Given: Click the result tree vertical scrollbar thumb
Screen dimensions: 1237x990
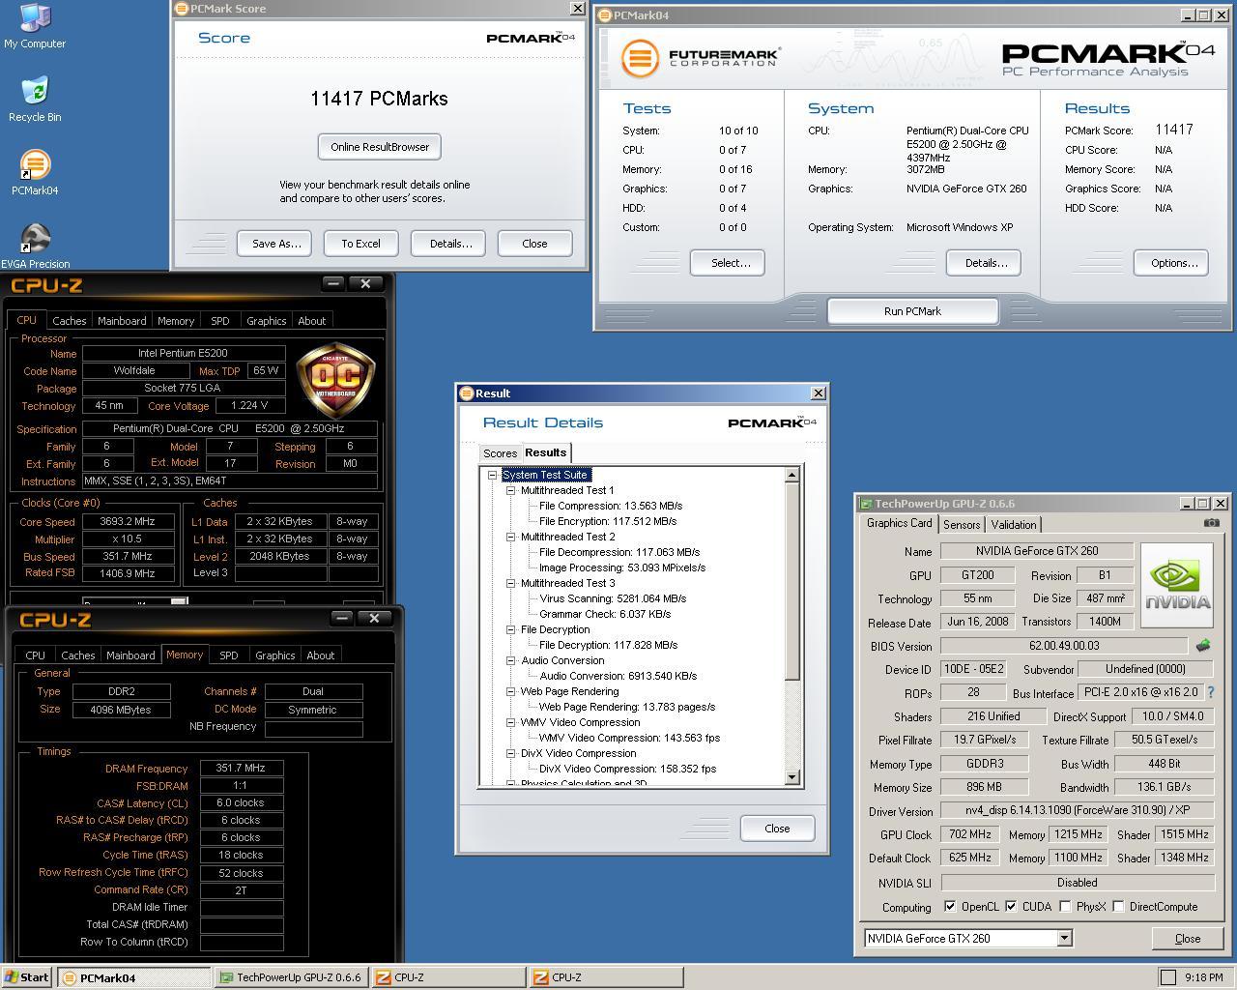Looking at the screenshot, I should 792,583.
